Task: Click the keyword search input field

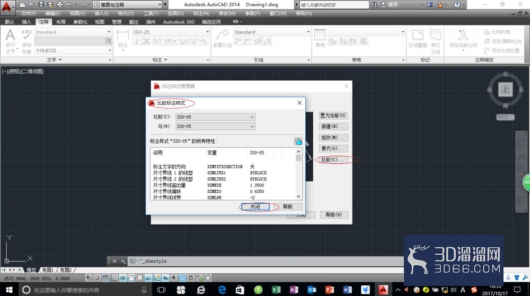Action: coord(333,5)
